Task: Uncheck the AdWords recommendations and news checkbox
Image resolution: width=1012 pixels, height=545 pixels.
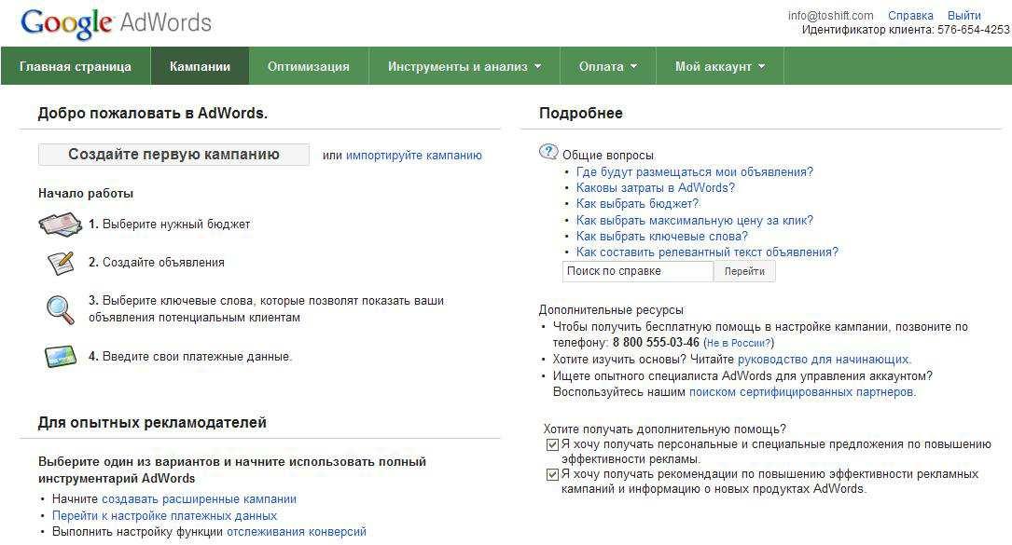Action: point(552,475)
